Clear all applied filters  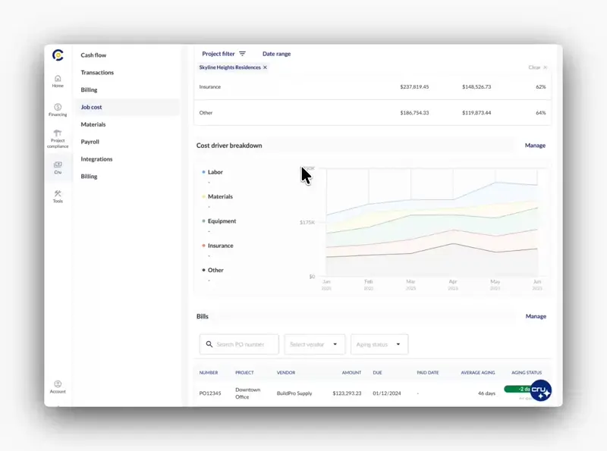538,67
